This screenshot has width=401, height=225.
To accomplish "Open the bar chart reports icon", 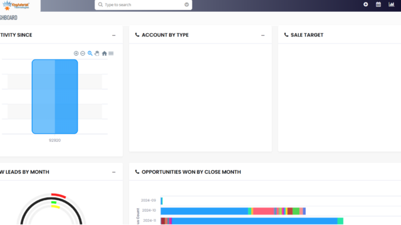I will (391, 4).
